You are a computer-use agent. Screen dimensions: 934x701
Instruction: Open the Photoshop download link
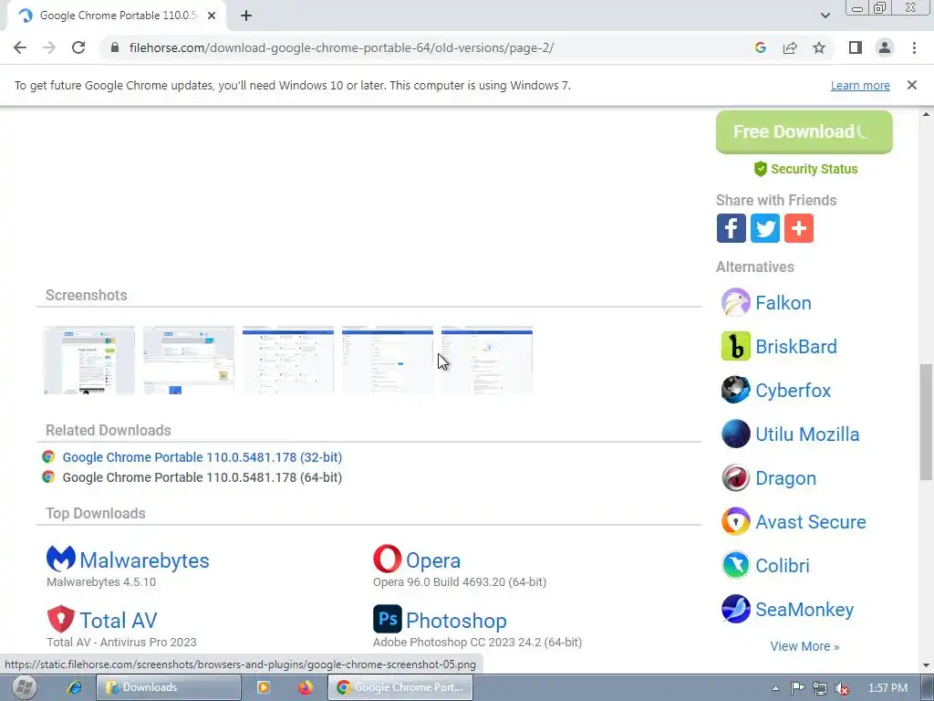[456, 621]
